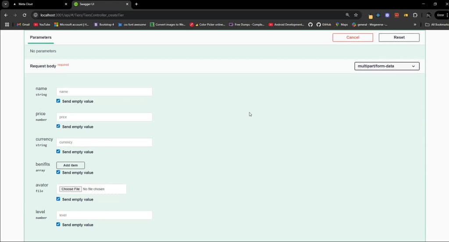
Task: Select the Parameters tab
Action: 41,38
